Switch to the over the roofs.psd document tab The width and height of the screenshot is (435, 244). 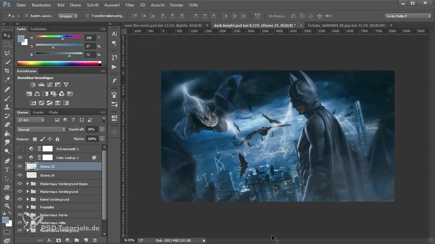(163, 25)
